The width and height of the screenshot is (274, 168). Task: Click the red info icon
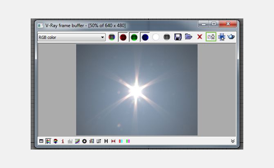coord(63,141)
